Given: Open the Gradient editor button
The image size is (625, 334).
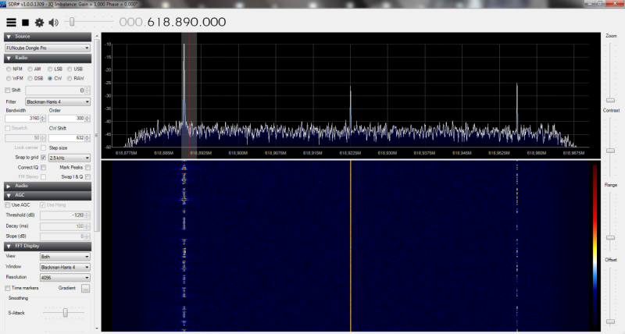Looking at the screenshot, I should 86,289.
